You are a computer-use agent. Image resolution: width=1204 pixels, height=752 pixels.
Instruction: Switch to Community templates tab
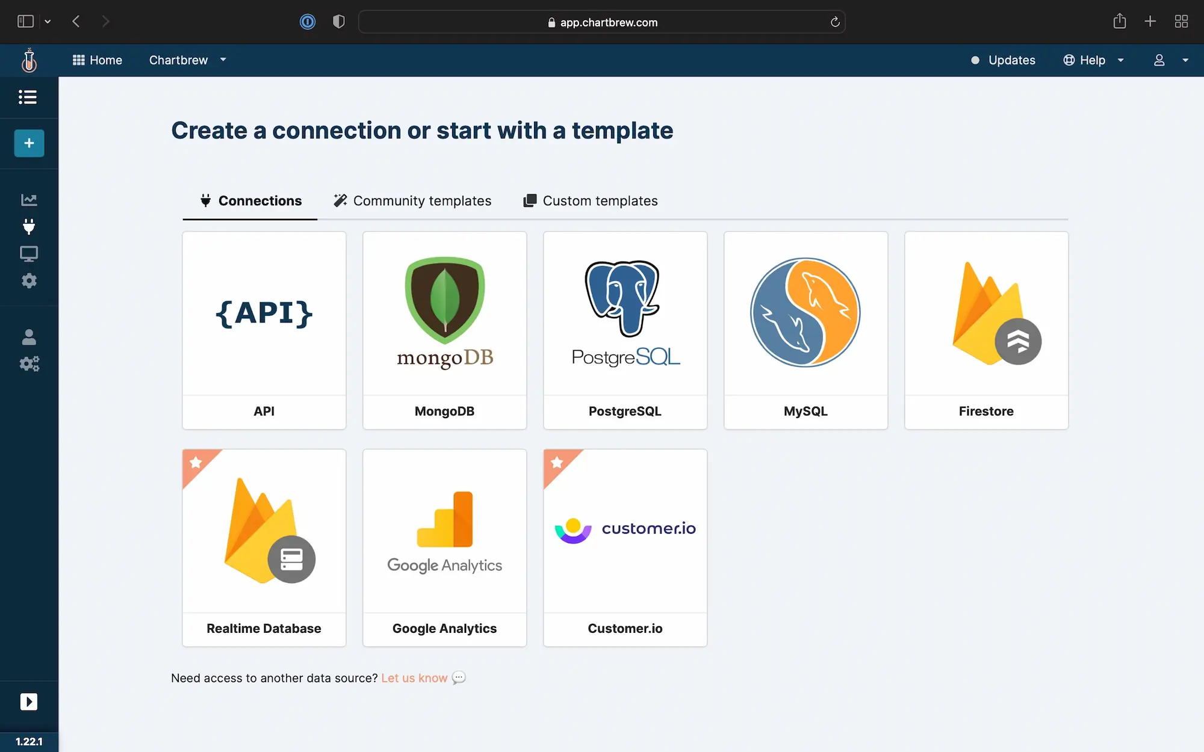413,201
